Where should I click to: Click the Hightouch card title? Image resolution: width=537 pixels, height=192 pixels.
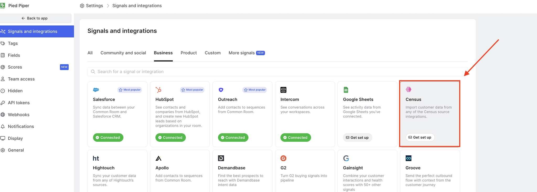[x=104, y=168]
